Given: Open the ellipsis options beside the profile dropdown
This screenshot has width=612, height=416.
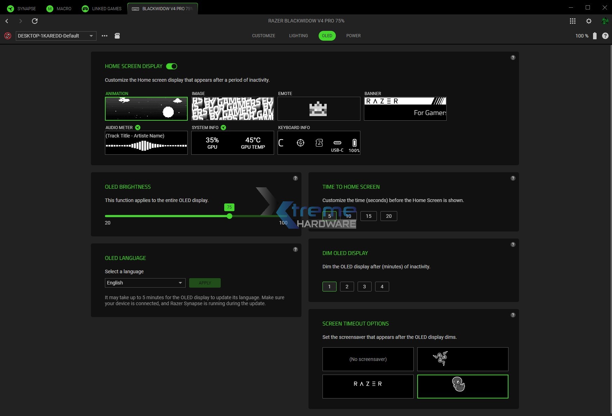Looking at the screenshot, I should point(105,36).
